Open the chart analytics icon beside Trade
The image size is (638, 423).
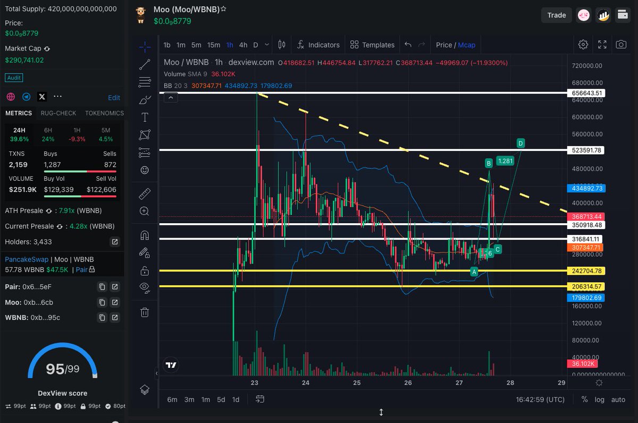tap(603, 15)
